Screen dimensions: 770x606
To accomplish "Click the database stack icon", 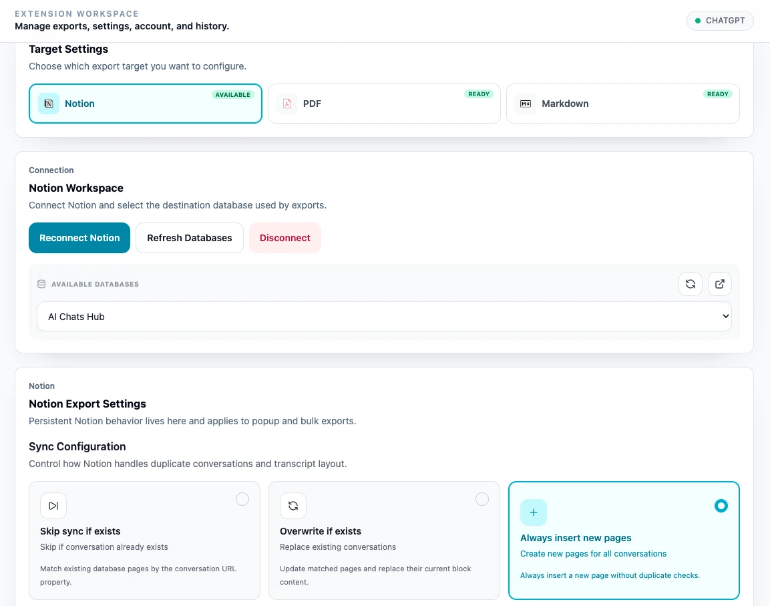I will tap(42, 284).
